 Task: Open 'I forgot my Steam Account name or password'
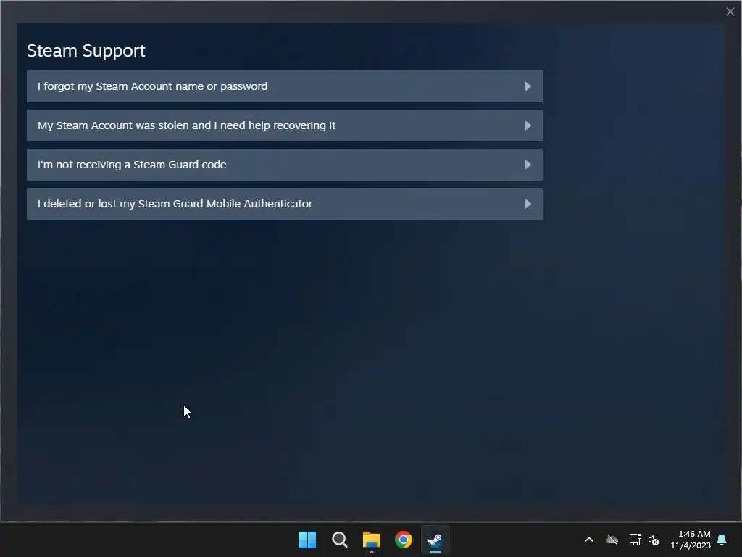click(284, 86)
